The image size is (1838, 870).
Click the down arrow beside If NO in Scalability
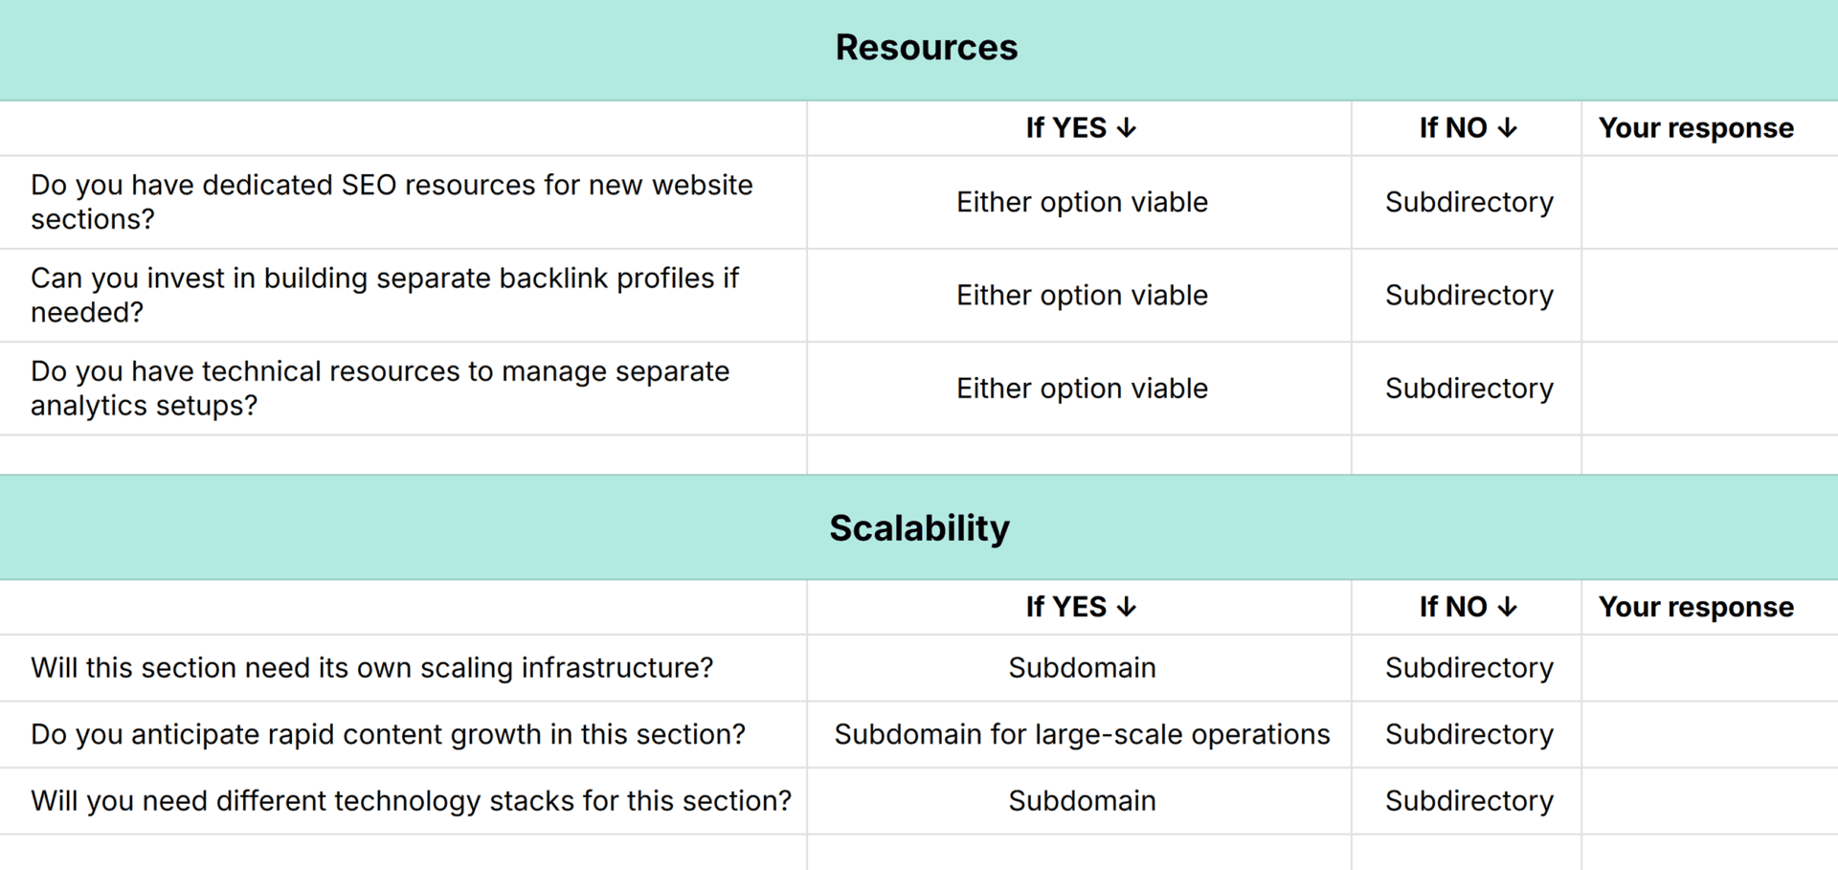click(1508, 606)
